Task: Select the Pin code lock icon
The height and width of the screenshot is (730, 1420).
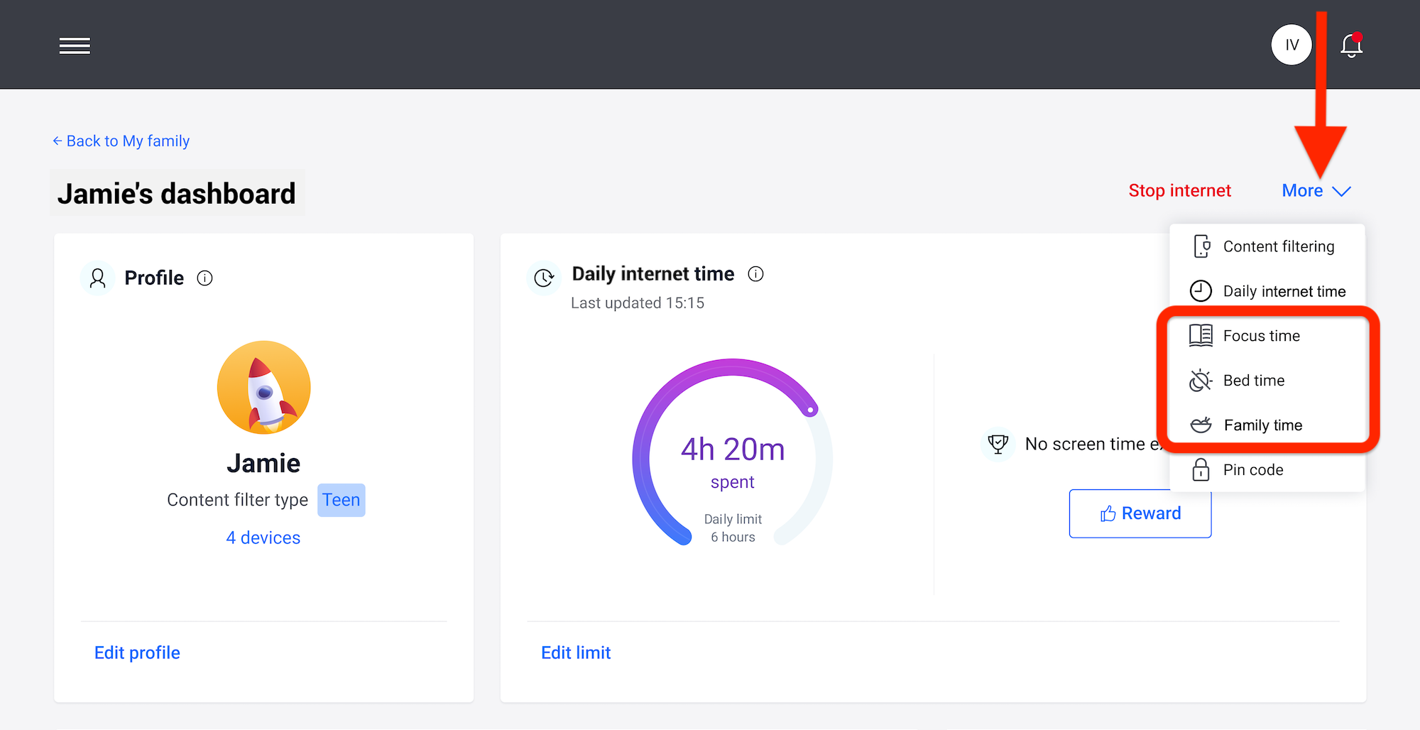Action: pos(1200,469)
